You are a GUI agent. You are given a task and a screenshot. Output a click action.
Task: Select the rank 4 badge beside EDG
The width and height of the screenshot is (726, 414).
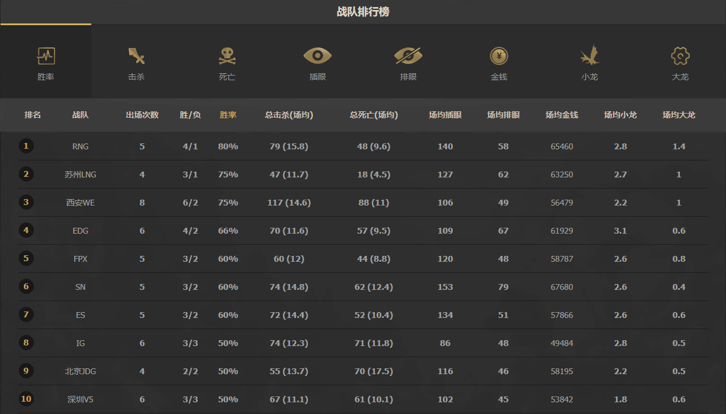point(26,230)
